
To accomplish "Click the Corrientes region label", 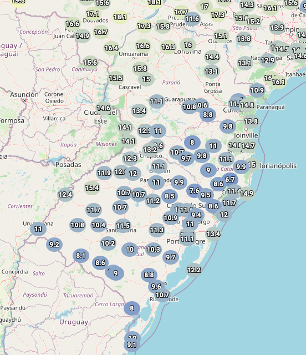I will [20, 206].
